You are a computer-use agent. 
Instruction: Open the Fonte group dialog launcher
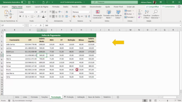pyautogui.click(x=47, y=21)
